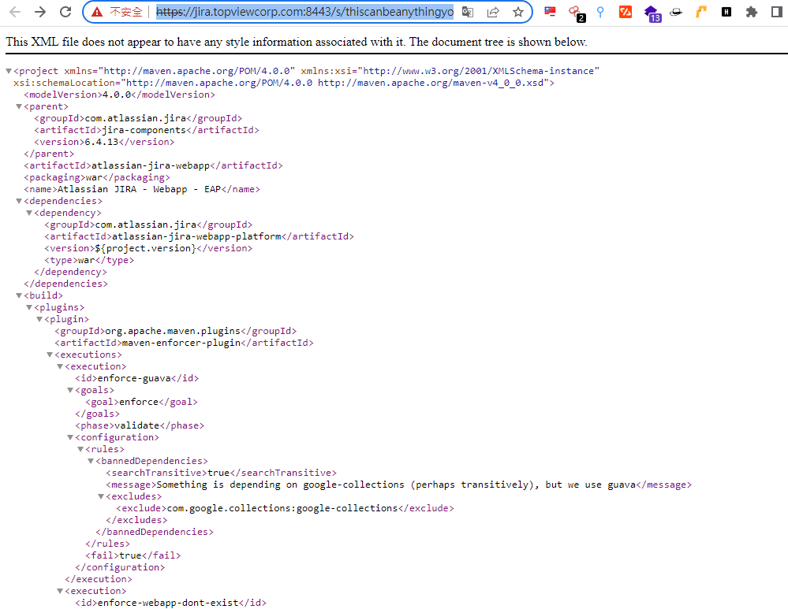Click the atlassian-jira-webapp artifactId line
Viewport: 788px width, 609px height.
tap(153, 165)
